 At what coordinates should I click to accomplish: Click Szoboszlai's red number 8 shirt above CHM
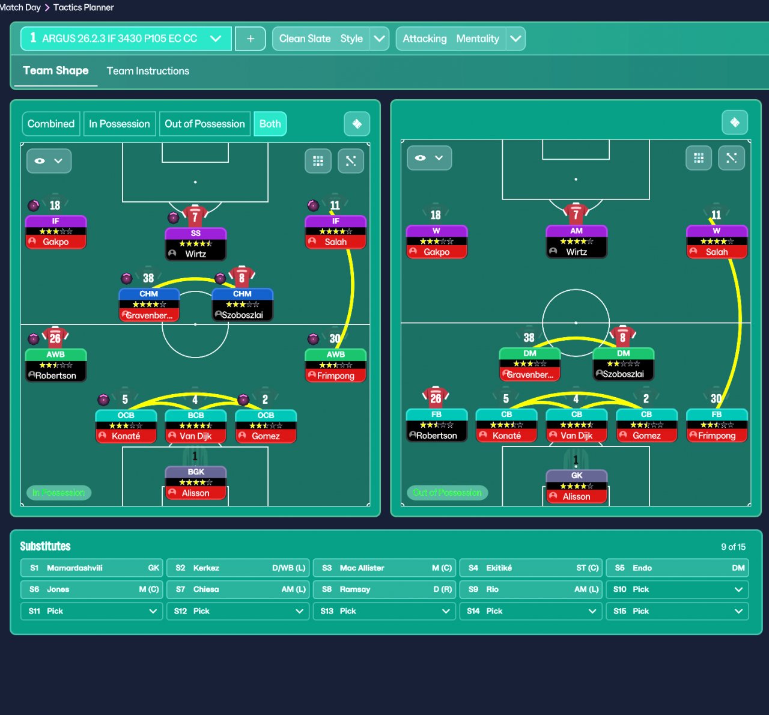(242, 277)
